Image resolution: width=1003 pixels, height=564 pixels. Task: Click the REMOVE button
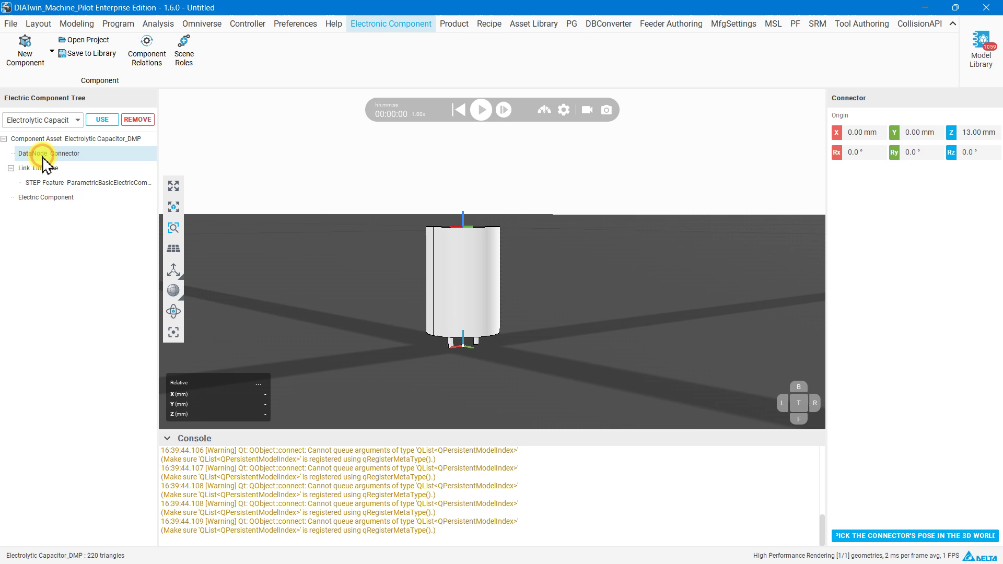click(x=138, y=120)
